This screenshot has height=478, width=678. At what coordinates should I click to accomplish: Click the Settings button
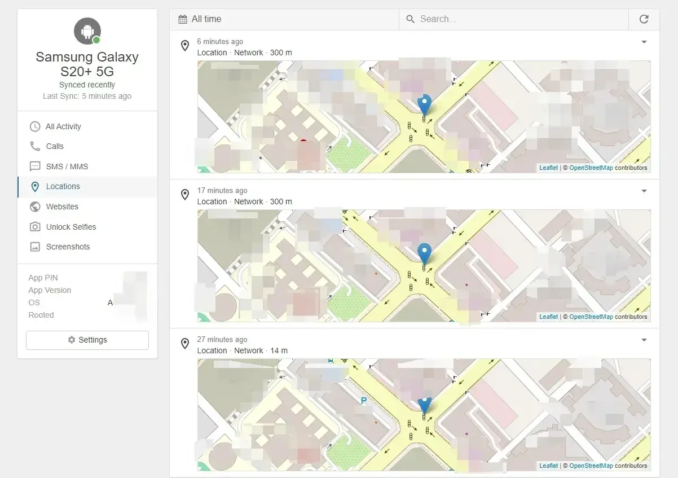click(87, 340)
